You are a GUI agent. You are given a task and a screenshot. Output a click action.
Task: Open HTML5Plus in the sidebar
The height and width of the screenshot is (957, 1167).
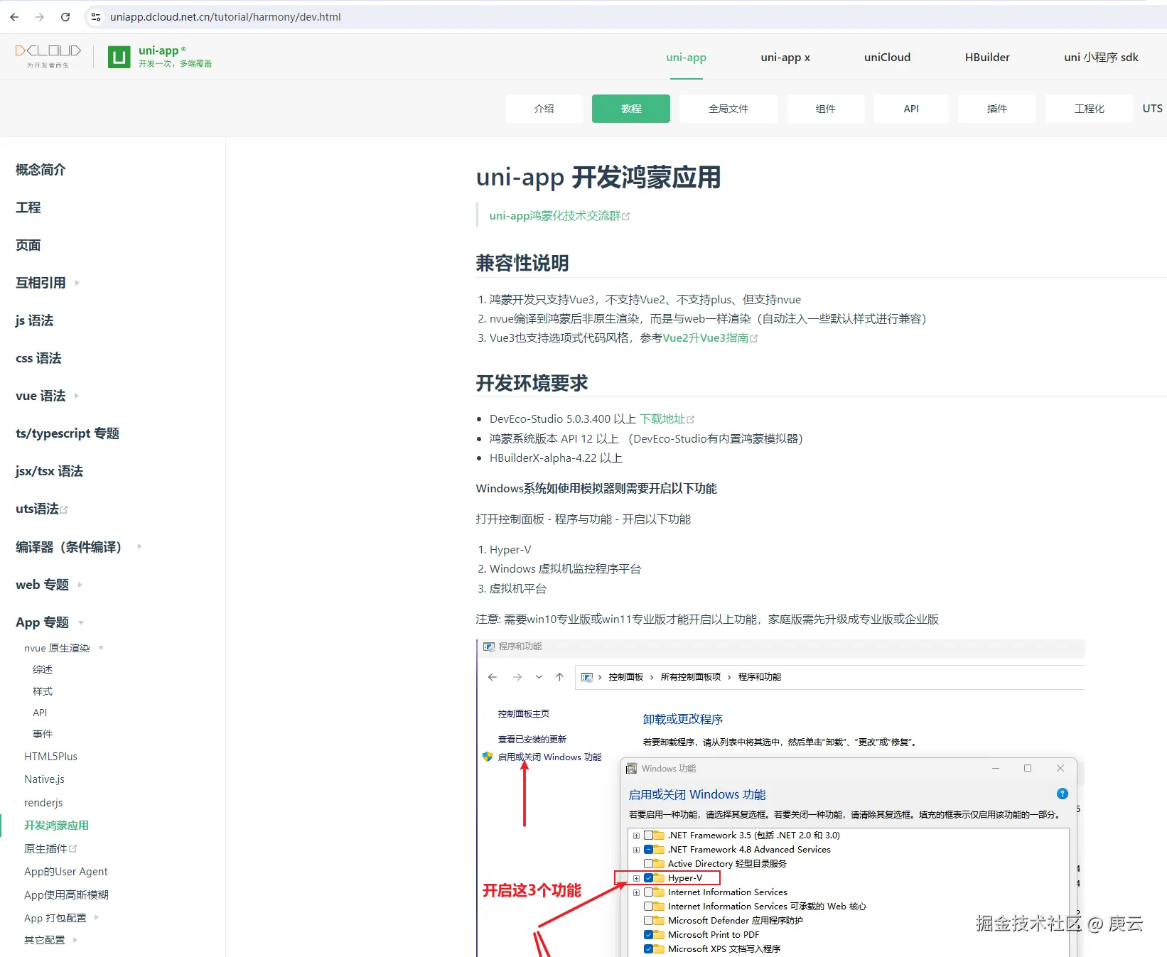(x=50, y=757)
